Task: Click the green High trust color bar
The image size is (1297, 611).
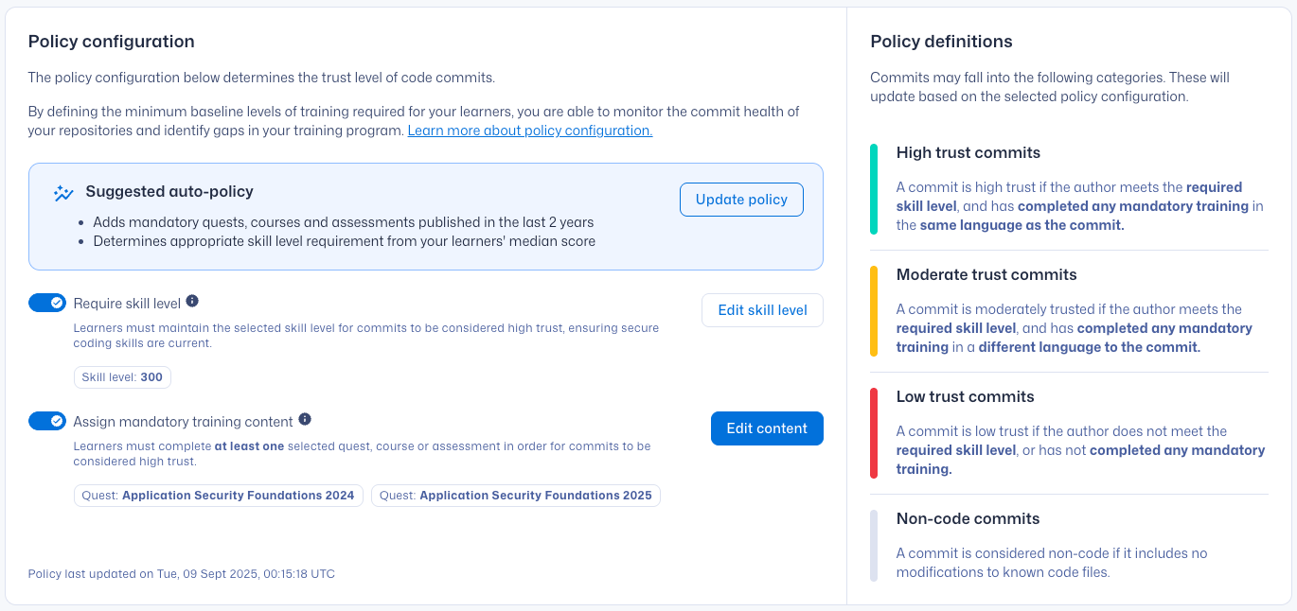Action: (x=874, y=189)
